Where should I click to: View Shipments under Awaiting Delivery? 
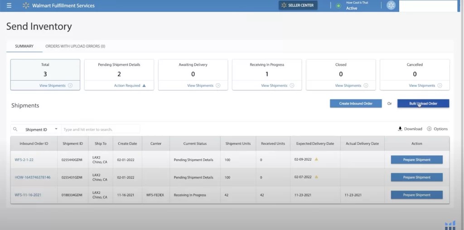click(x=200, y=86)
